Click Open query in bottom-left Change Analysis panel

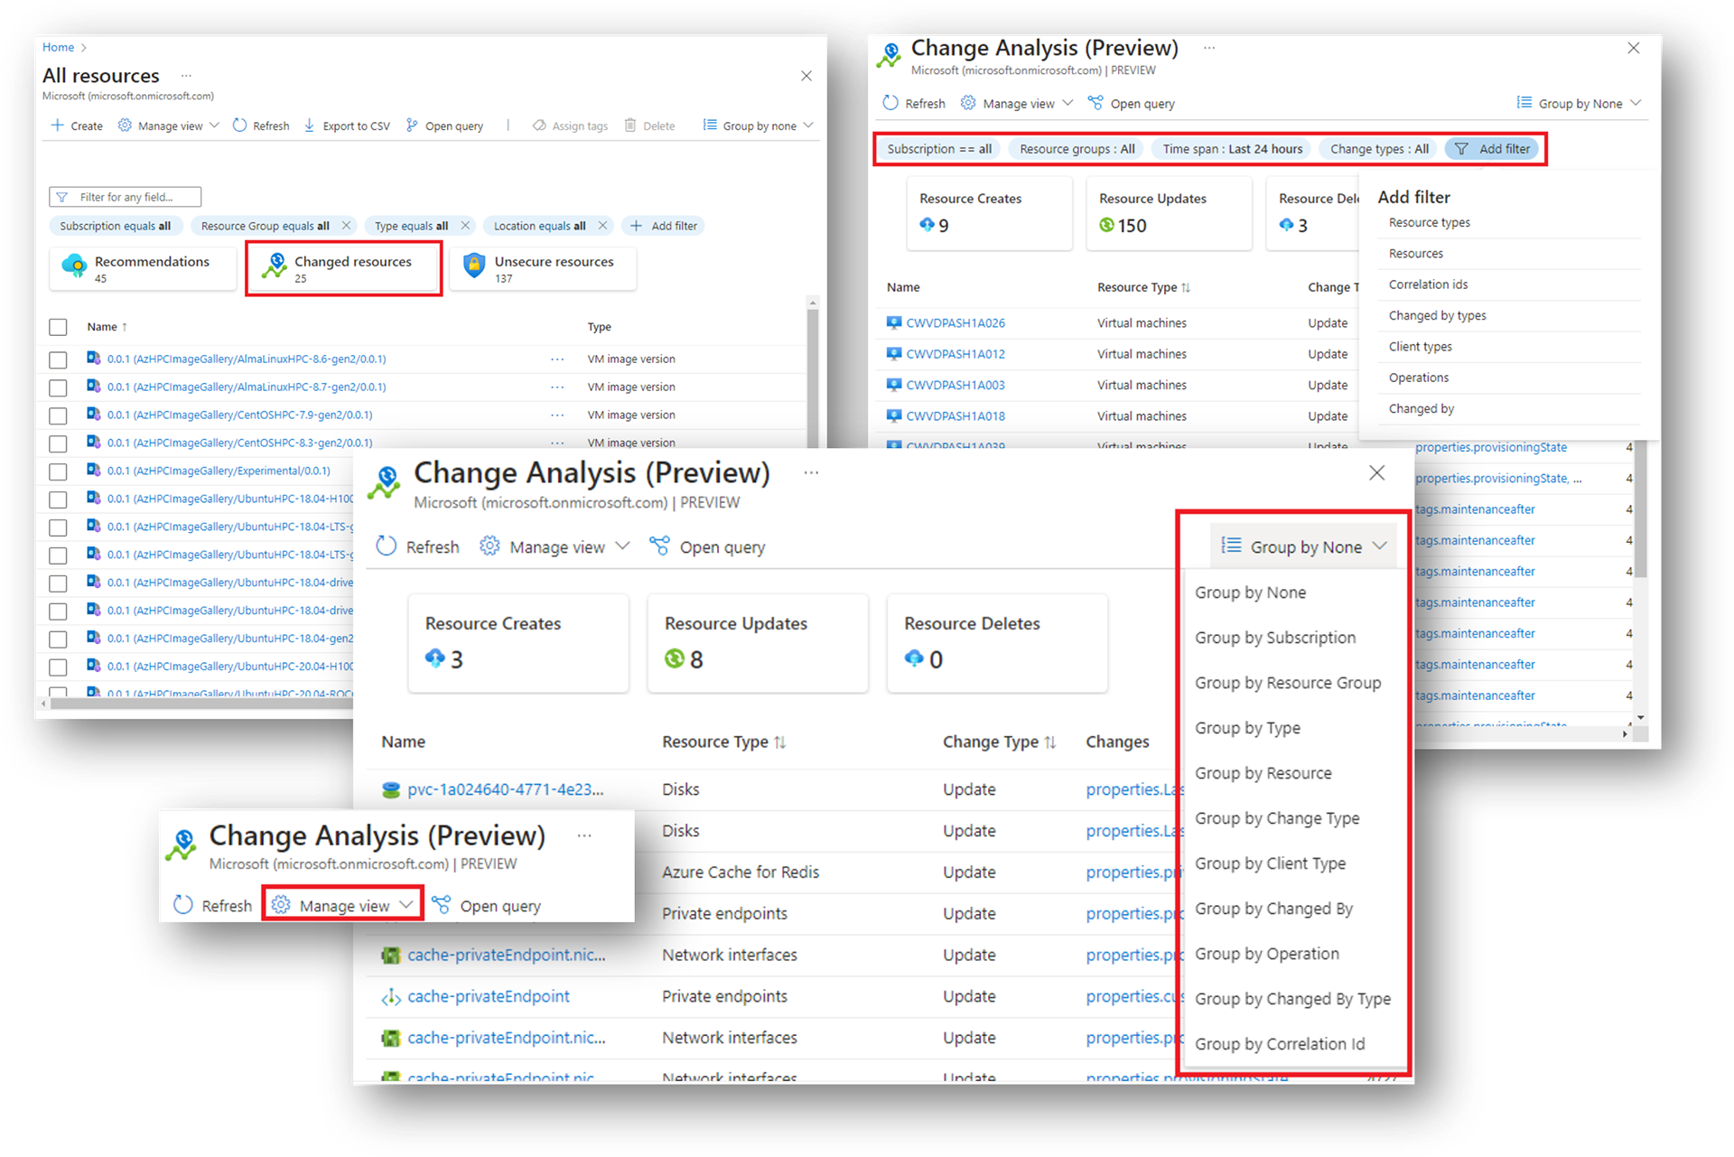486,905
